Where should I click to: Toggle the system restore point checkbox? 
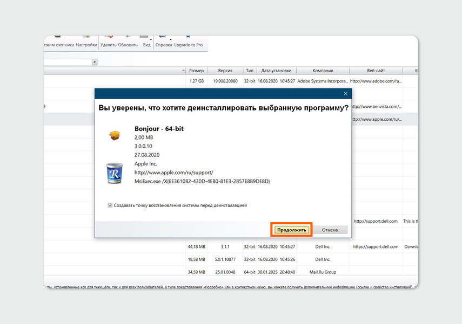tap(110, 205)
